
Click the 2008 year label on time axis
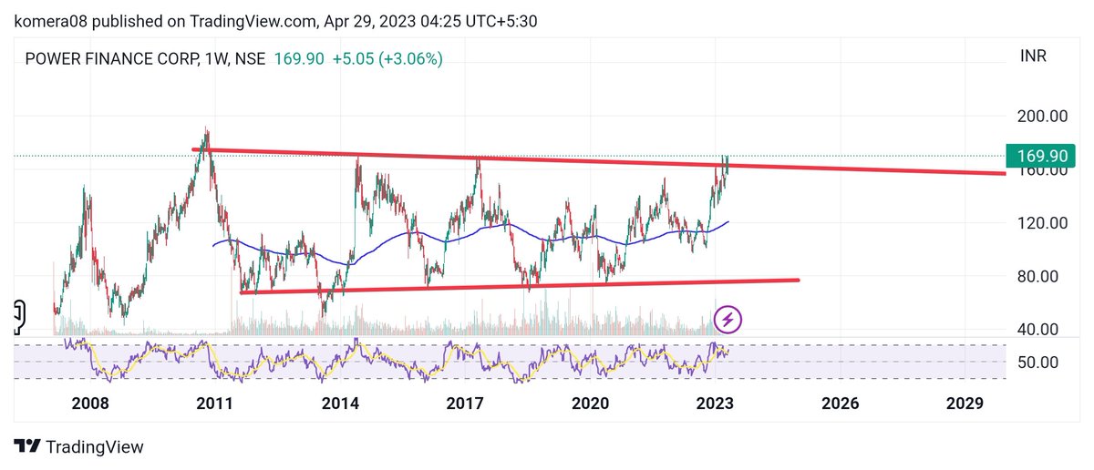point(90,403)
